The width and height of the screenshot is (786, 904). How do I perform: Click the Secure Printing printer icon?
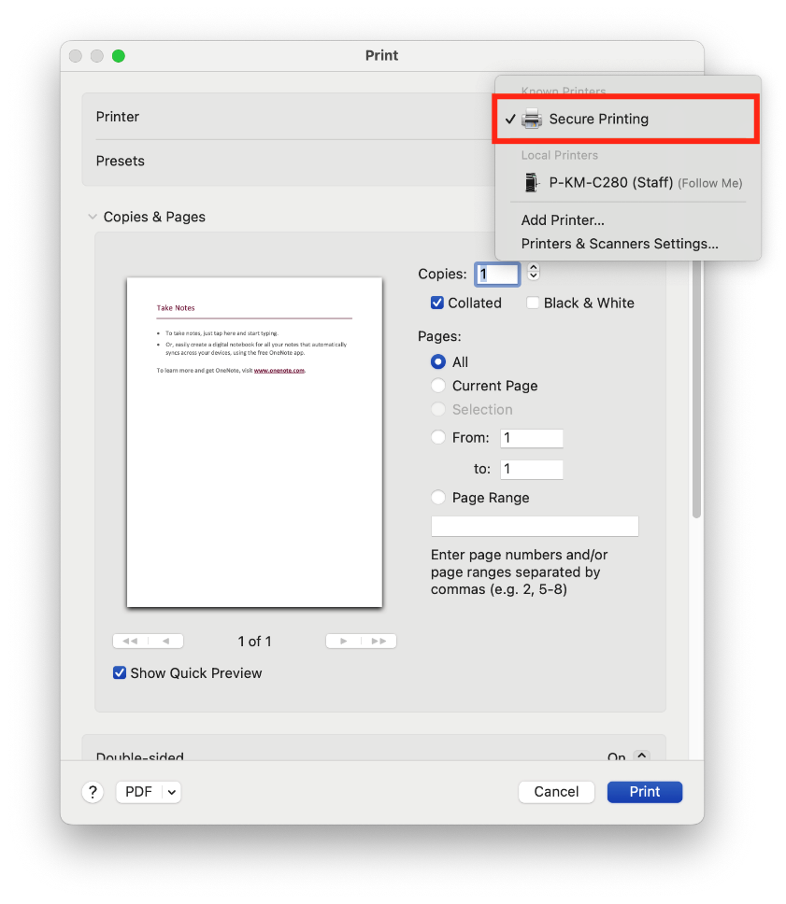532,119
